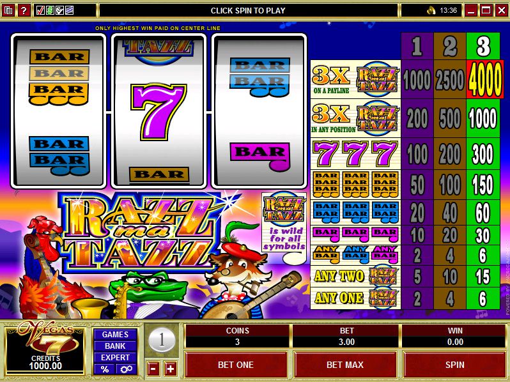510x382 pixels.
Task: Hit the SPIN button
Action: tap(454, 365)
